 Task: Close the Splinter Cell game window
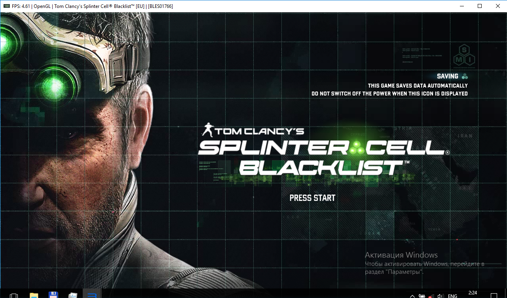[498, 6]
